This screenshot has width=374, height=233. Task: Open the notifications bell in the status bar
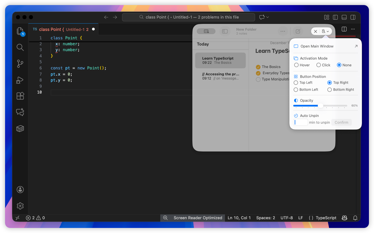[x=355, y=218]
